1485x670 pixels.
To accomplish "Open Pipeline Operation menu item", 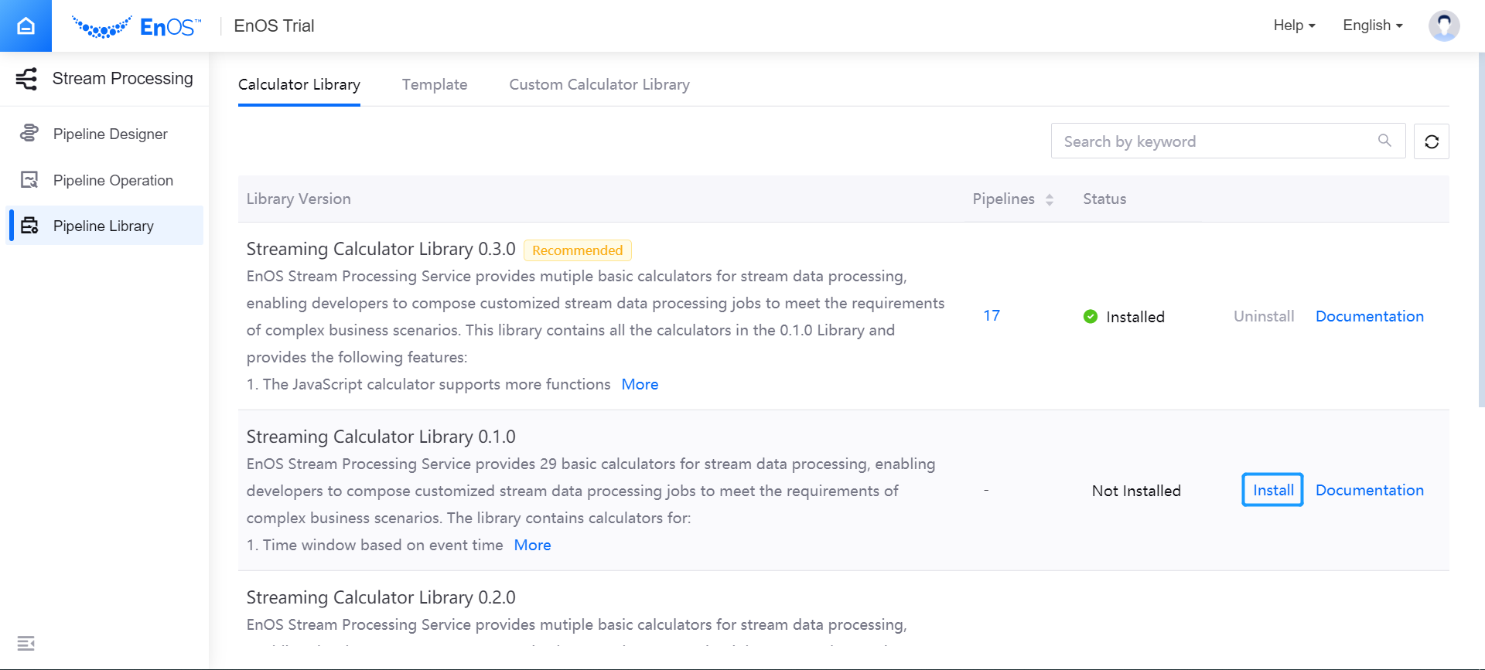I will pos(104,180).
